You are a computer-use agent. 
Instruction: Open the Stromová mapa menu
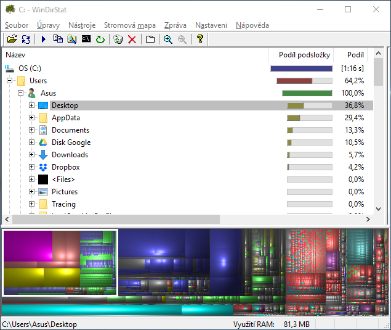[x=129, y=25]
